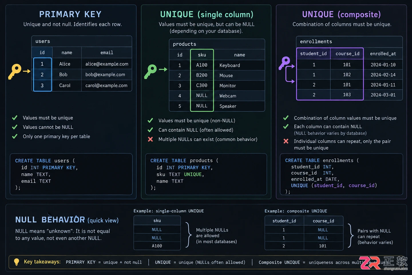The height and width of the screenshot is (275, 412).
Task: Click the green key icon beside products table
Action: click(x=150, y=71)
